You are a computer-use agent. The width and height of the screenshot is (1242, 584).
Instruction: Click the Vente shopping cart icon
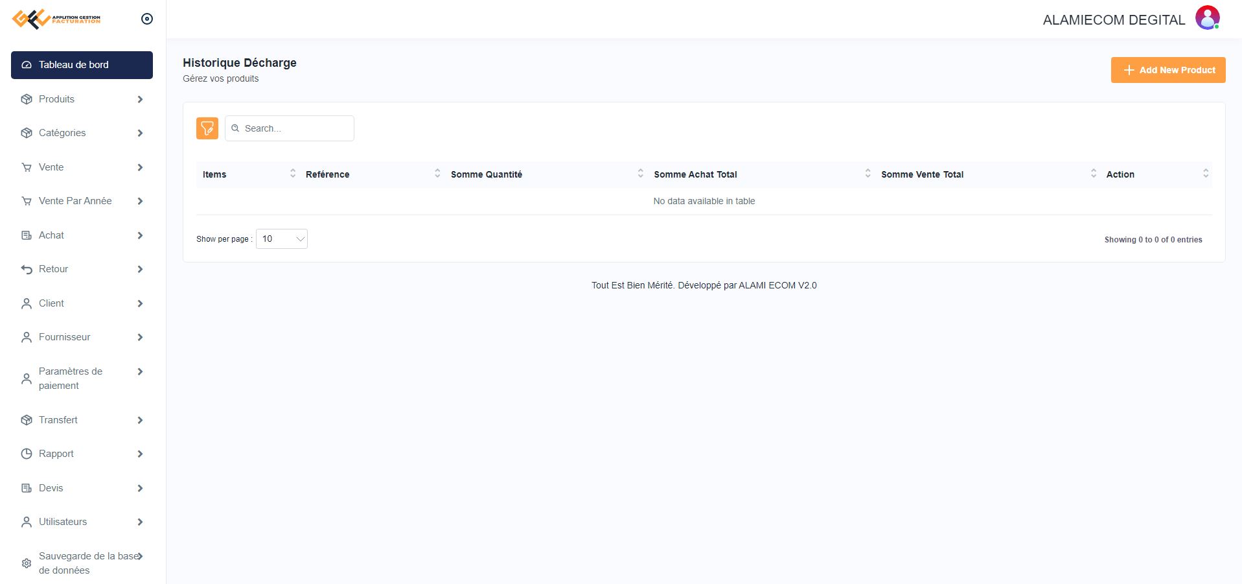[x=27, y=168]
